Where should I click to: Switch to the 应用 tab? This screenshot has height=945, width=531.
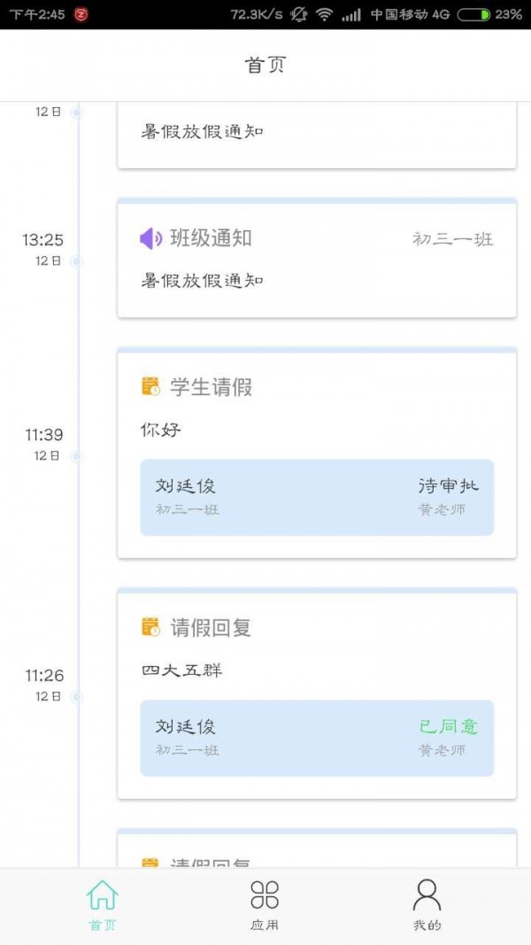click(x=265, y=906)
